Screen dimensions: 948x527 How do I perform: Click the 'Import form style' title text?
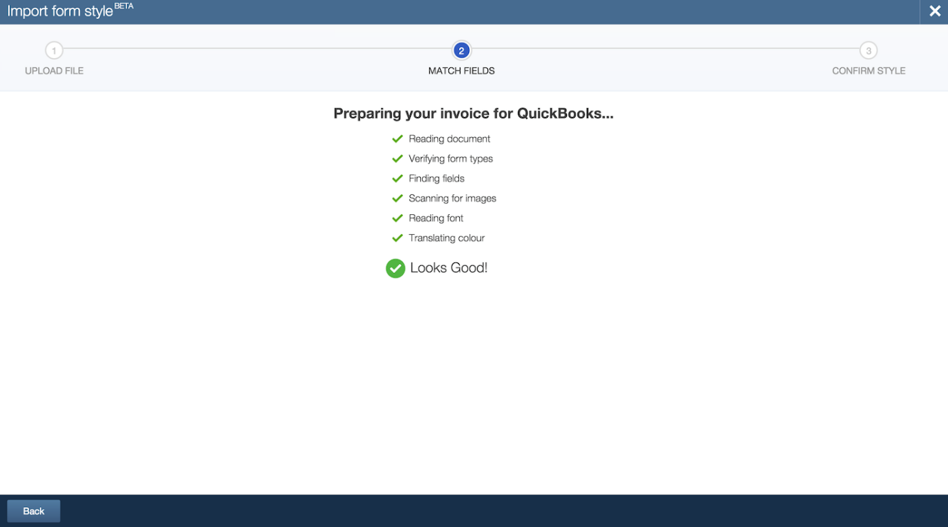point(60,12)
